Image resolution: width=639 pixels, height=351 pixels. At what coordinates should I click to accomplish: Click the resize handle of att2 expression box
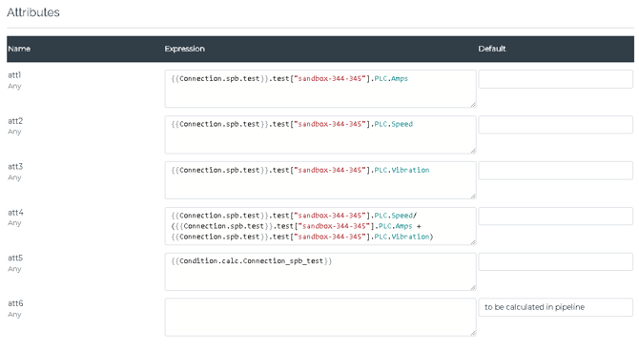[473, 151]
